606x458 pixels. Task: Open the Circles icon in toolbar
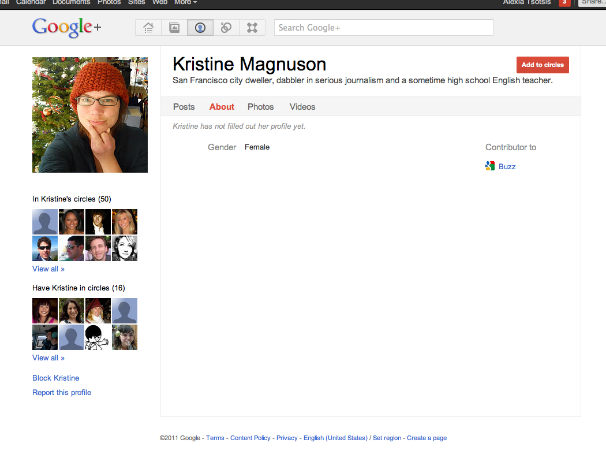click(x=226, y=28)
